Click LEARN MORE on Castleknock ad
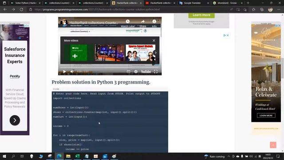Image resolution: width=284 pixels, height=160 pixels. tap(266, 116)
